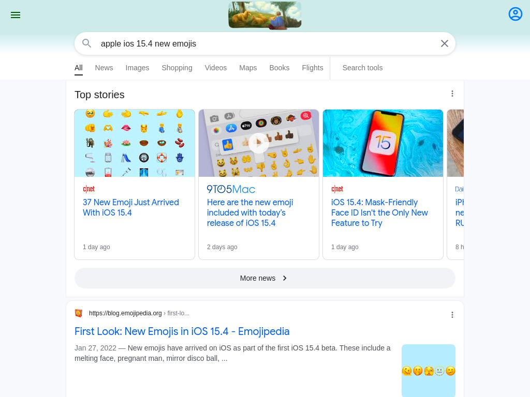Click the magnifying glass search icon
The width and height of the screenshot is (530, 397).
pyautogui.click(x=87, y=43)
